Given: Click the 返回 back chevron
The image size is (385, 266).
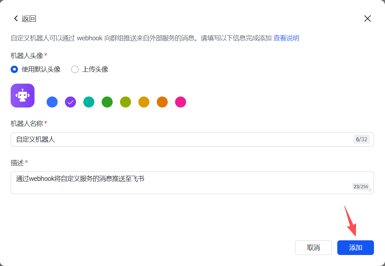Looking at the screenshot, I should coord(16,19).
